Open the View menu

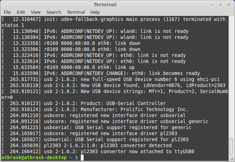point(36,12)
